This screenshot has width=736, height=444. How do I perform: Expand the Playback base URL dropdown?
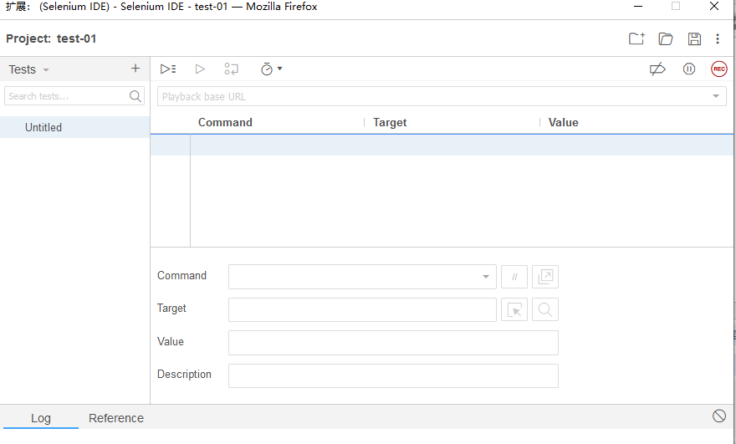(716, 97)
